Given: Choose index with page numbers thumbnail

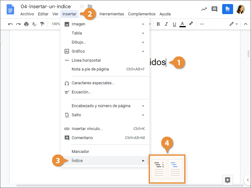Looking at the screenshot, I should pos(159,169).
